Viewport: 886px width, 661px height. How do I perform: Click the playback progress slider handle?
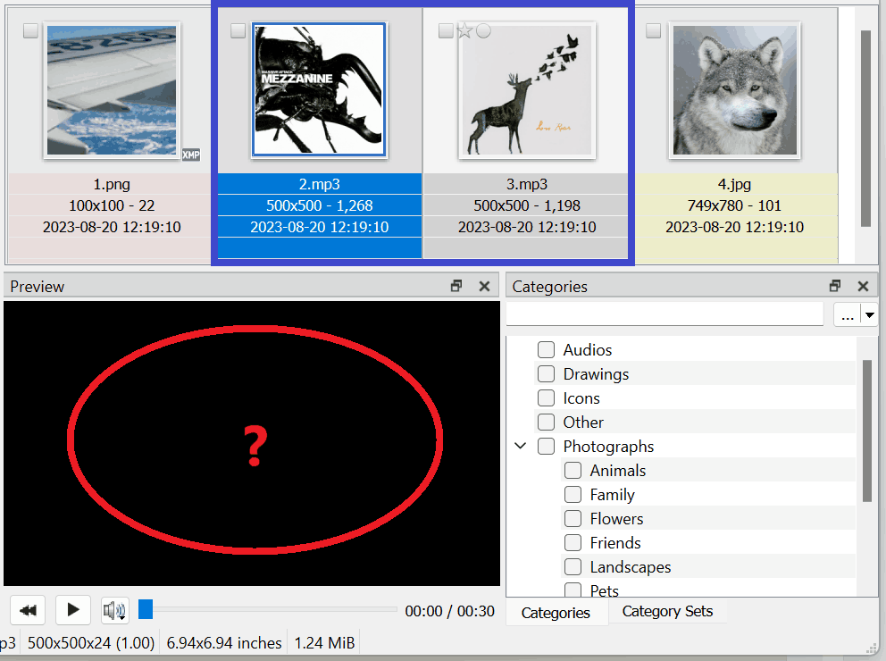pyautogui.click(x=146, y=609)
